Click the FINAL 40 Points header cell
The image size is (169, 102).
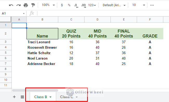pyautogui.click(x=124, y=34)
